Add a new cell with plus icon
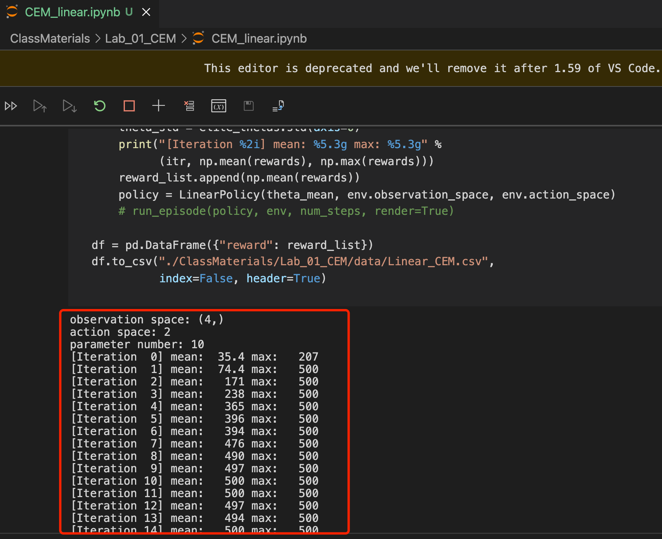This screenshot has height=539, width=662. click(x=158, y=105)
